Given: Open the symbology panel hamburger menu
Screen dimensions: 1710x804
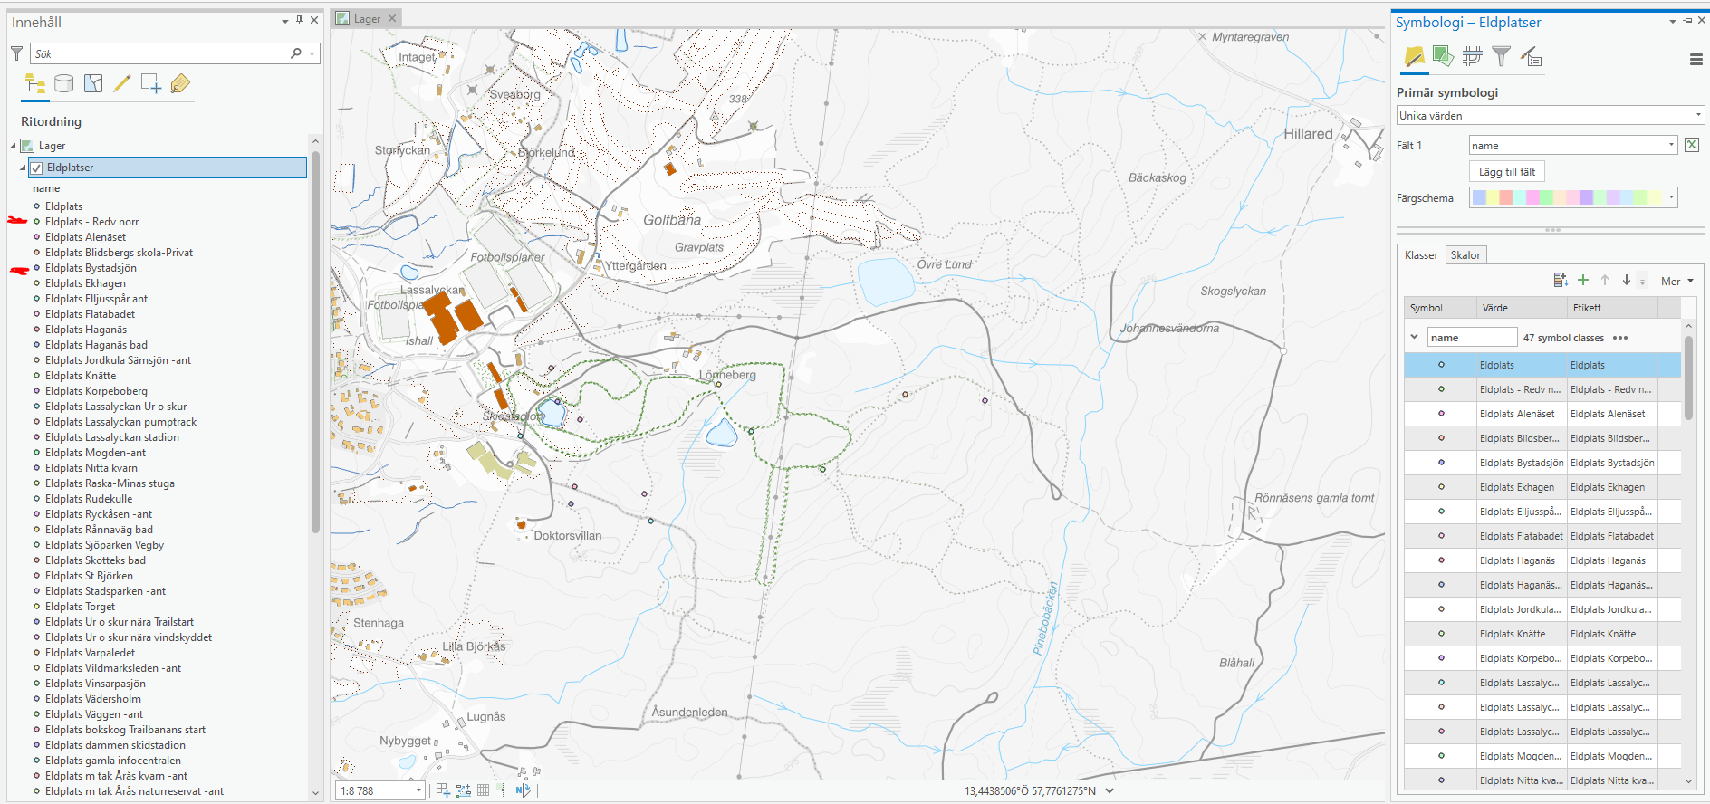Looking at the screenshot, I should [1696, 60].
